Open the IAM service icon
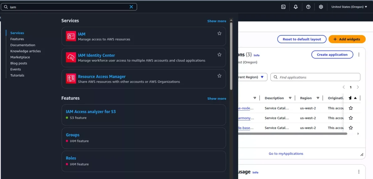Viewport: 373px width, 179px height. (71, 36)
